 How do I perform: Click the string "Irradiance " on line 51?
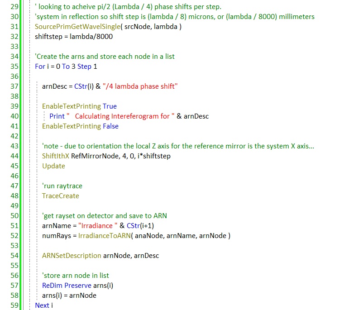98,225
